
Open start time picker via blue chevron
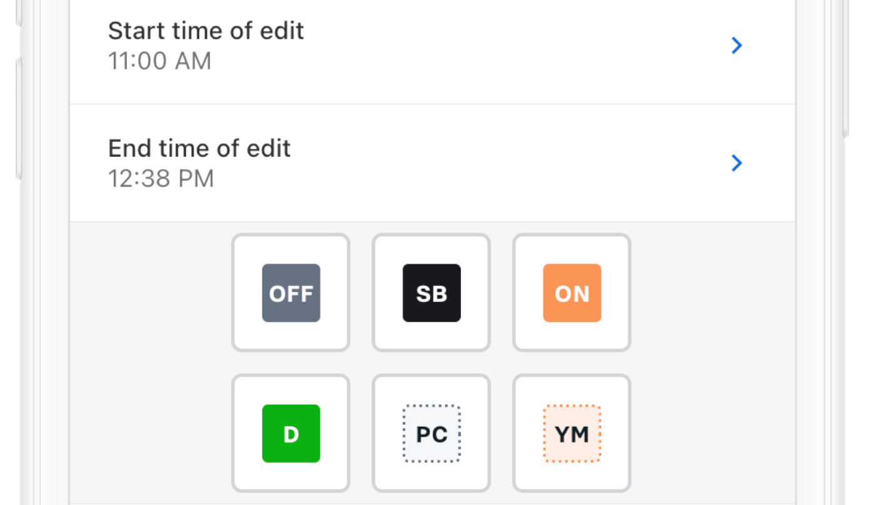(737, 45)
